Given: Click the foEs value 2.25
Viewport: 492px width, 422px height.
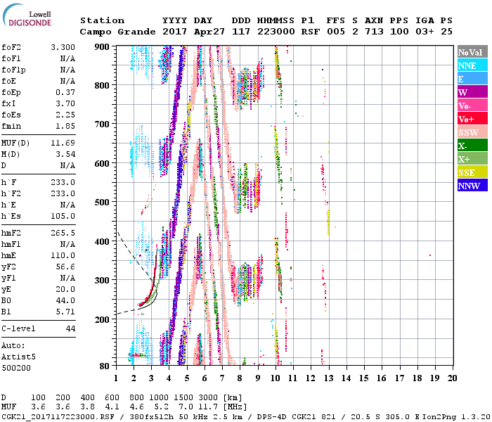Looking at the screenshot, I should coord(65,115).
